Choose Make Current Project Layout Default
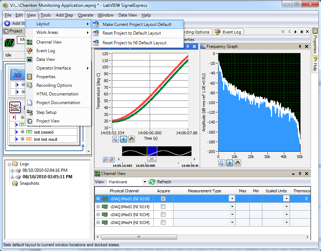This screenshot has width=321, height=251. coord(137,24)
